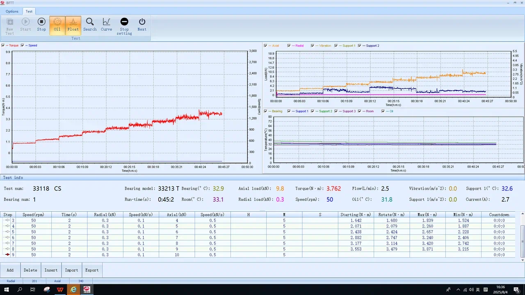525x295 pixels.
Task: Click the Axial (kN) column header
Action: (176, 215)
